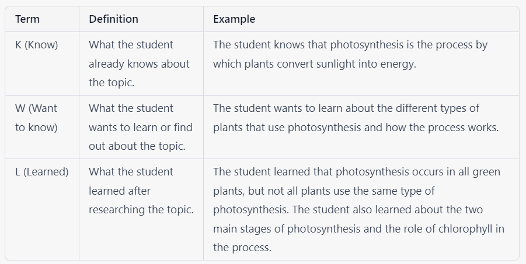Click the definition cell for K (Know)

point(139,64)
